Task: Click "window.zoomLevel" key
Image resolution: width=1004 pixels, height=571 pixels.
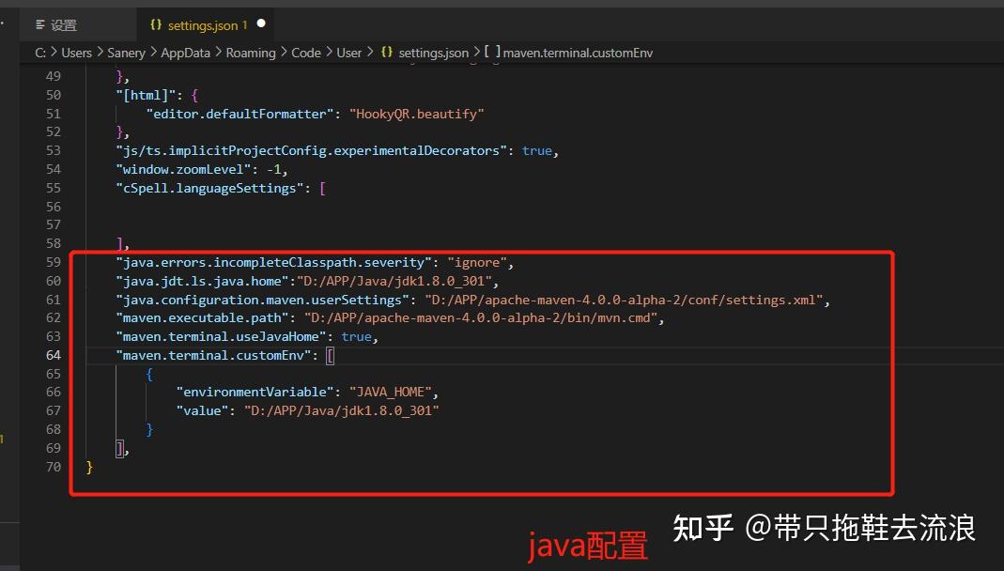Action: [184, 170]
